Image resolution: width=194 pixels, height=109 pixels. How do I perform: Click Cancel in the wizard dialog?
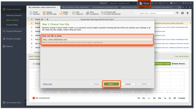(128, 84)
